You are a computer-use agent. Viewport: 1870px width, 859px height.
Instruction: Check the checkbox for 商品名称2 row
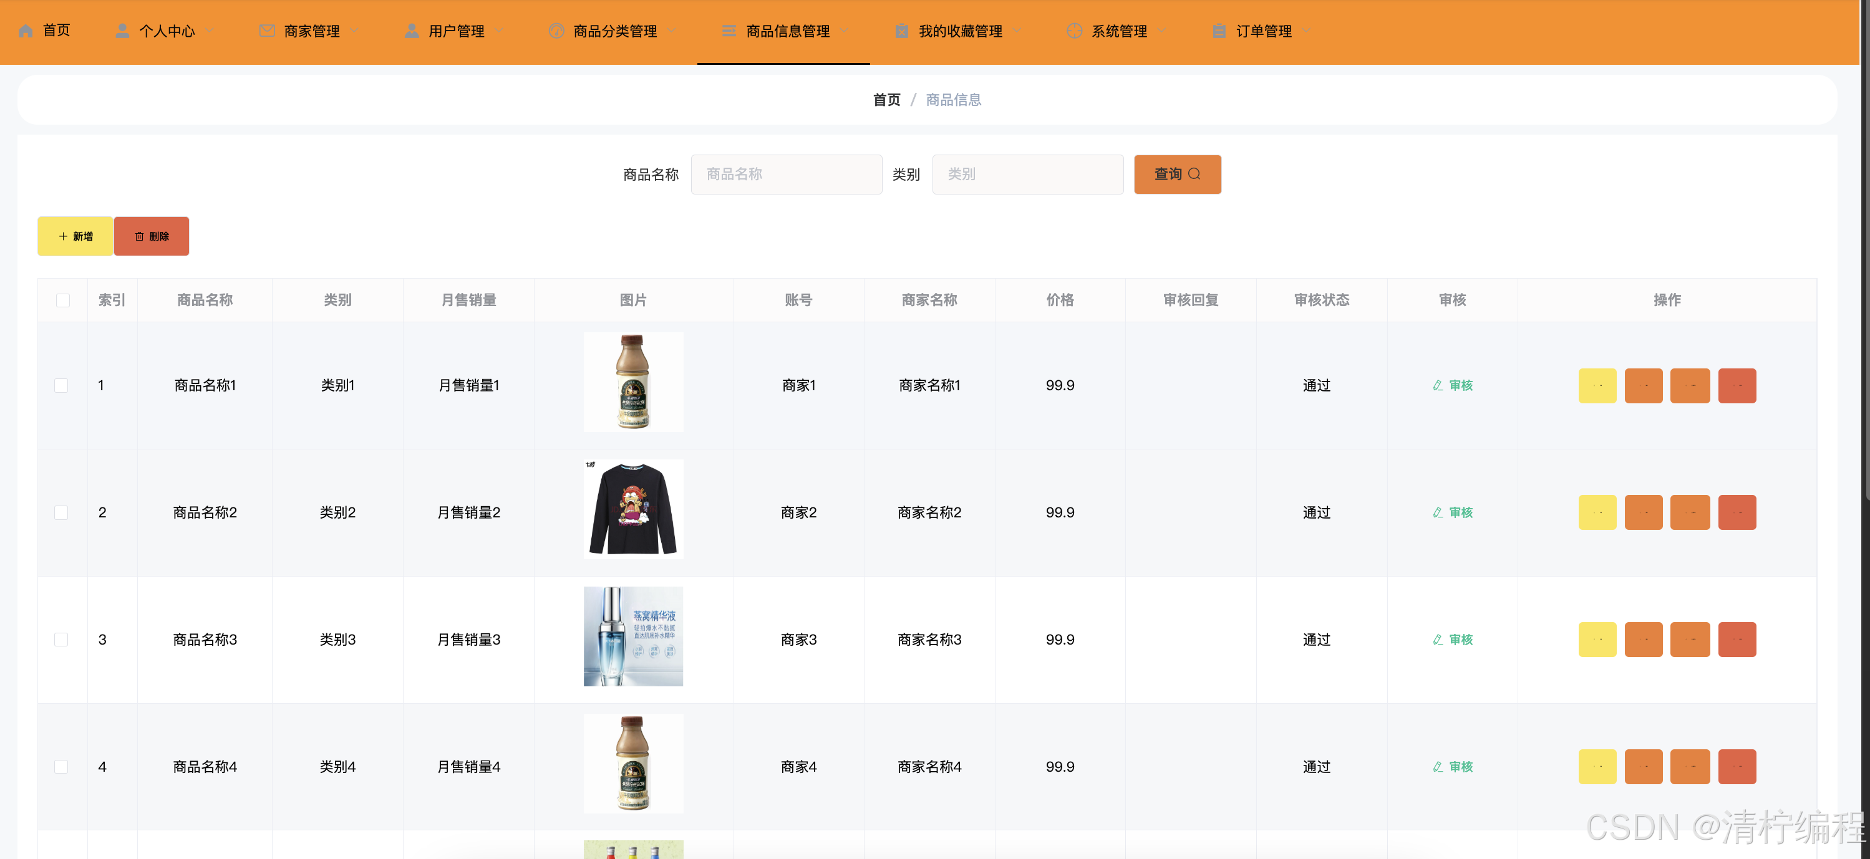click(x=62, y=513)
